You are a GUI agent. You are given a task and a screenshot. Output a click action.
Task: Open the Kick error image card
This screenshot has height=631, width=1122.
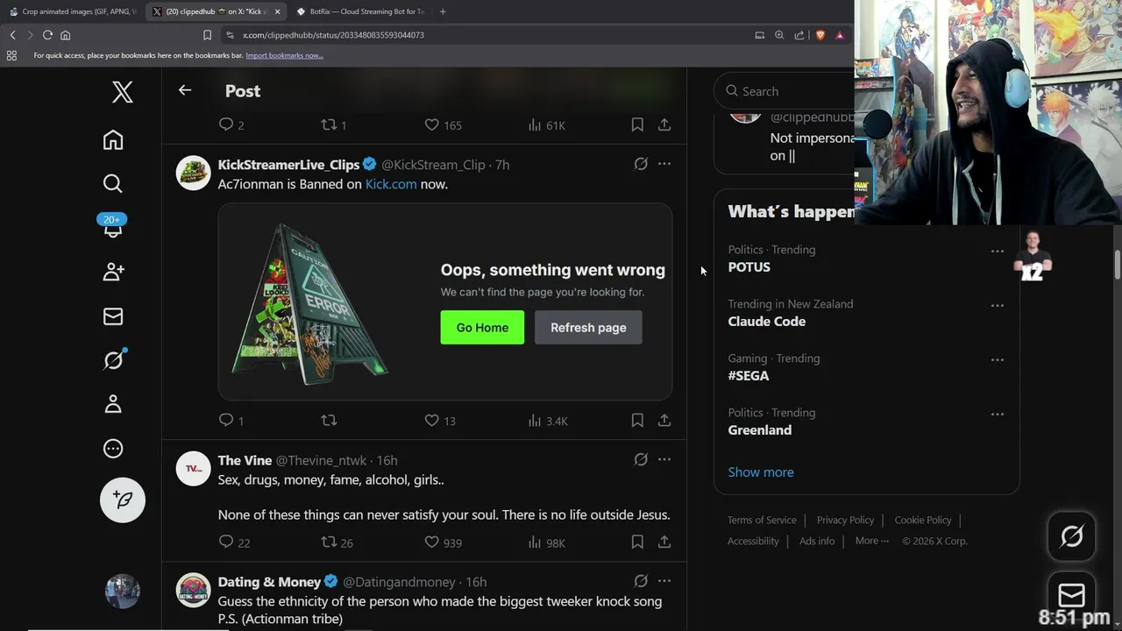tap(445, 301)
